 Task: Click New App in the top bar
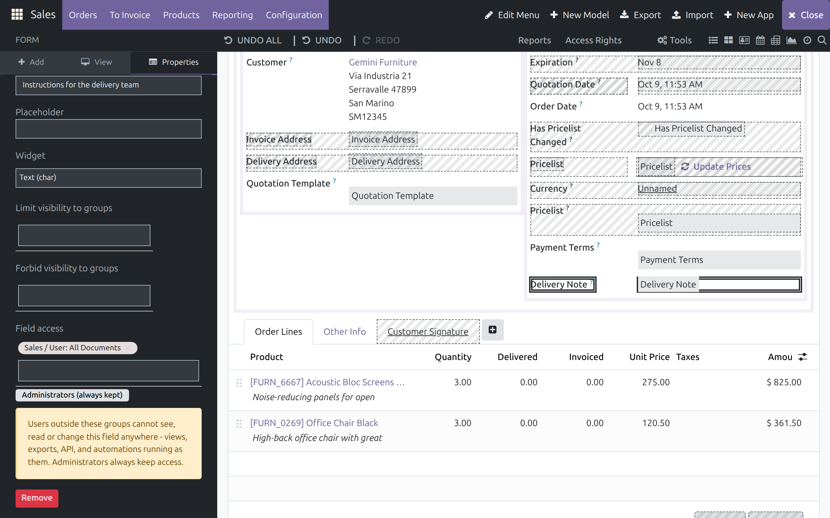749,15
